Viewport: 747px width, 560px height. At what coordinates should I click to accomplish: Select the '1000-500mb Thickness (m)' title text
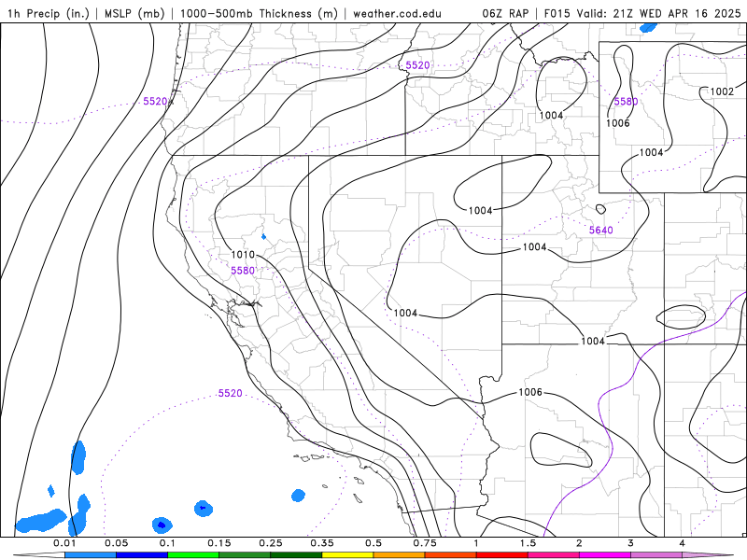point(259,13)
